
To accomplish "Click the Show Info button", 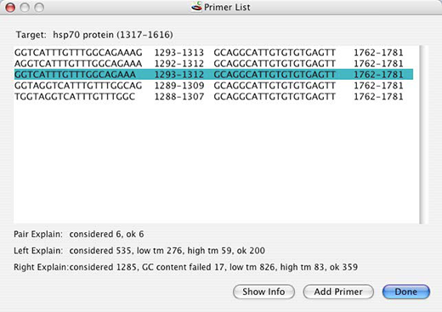I will (263, 292).
